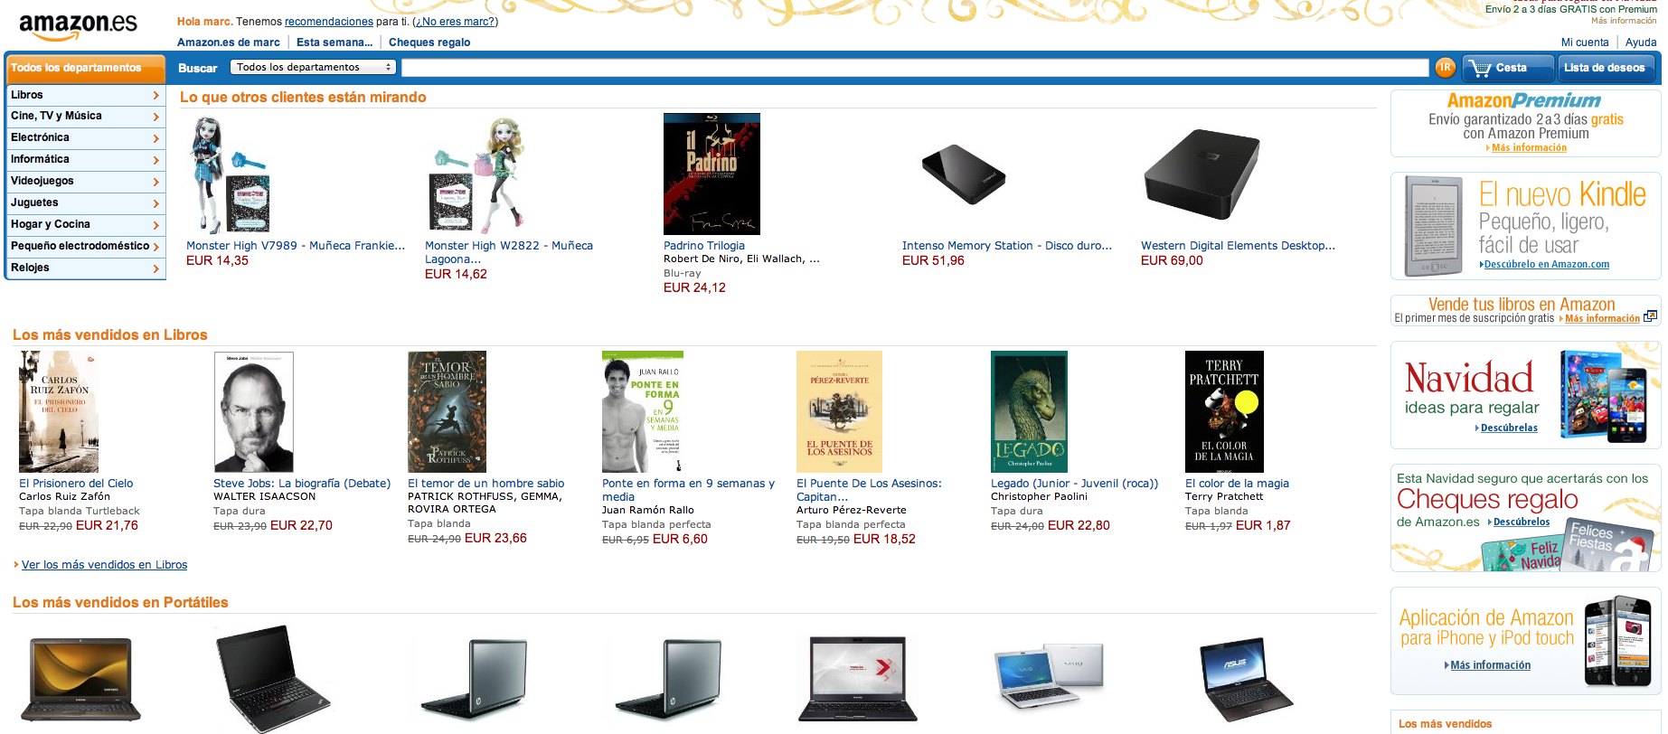Open the Steve Jobs biography cover thumbnail
This screenshot has width=1668, height=734.
pos(254,412)
